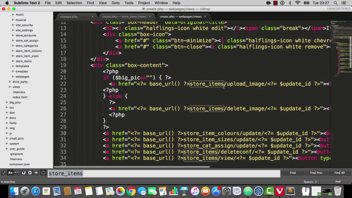The image size is (352, 198).
Task: Open Reminders from the dock
Action: pyautogui.click(x=99, y=191)
